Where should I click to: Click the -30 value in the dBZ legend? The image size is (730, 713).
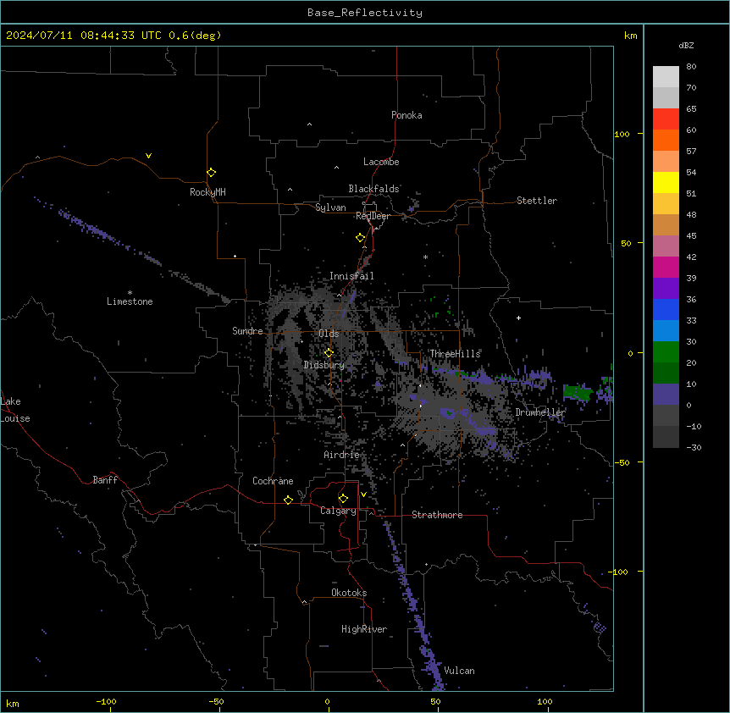[x=694, y=447]
